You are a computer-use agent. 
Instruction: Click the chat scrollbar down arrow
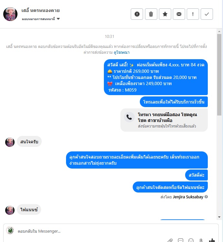click(x=219, y=217)
